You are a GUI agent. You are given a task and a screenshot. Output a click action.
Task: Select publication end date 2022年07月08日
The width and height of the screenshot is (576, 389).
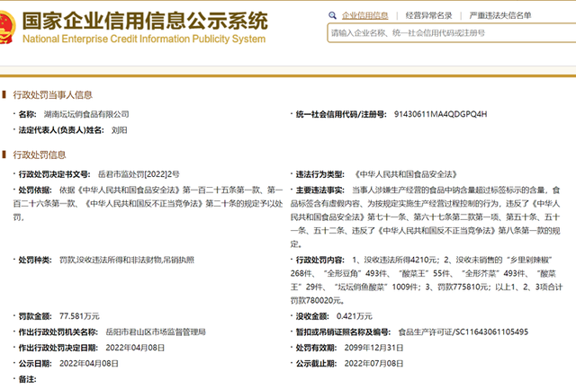point(373,363)
